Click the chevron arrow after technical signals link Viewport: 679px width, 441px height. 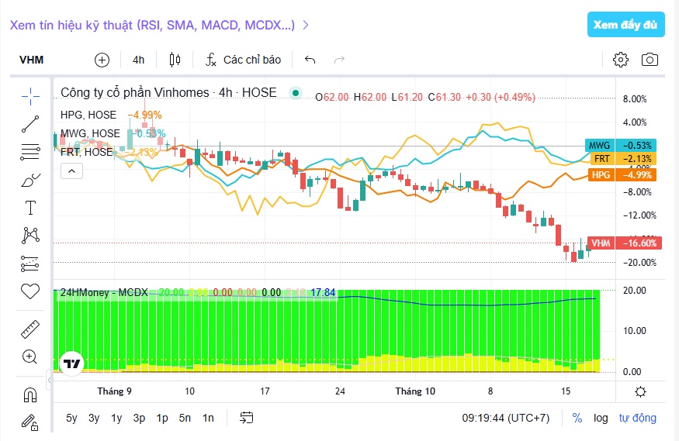click(x=306, y=25)
